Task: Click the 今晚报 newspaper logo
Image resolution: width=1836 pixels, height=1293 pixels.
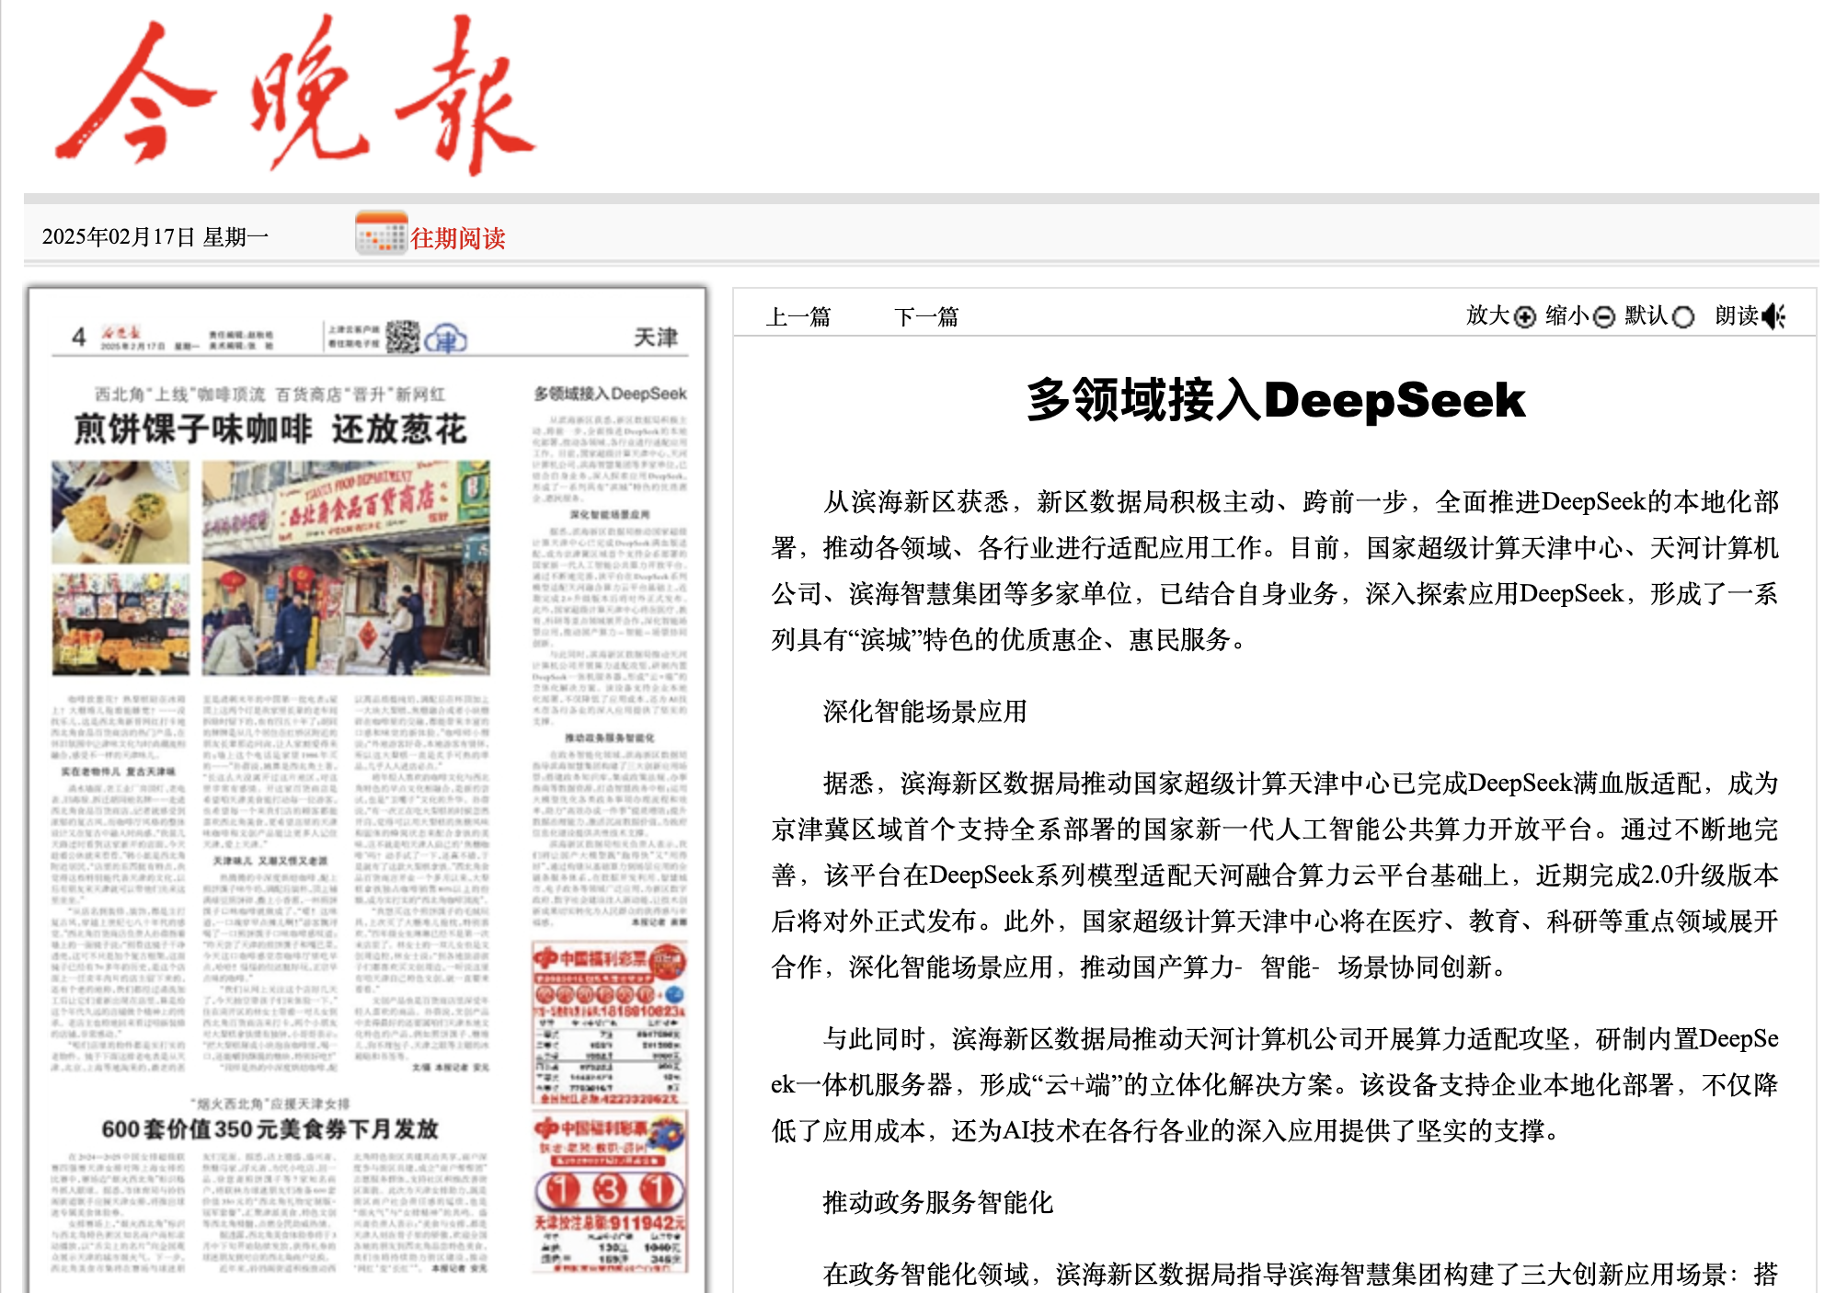Action: tap(294, 95)
